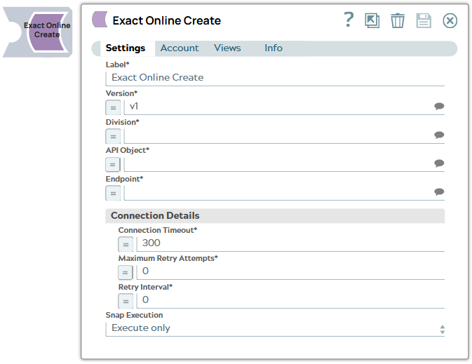
Task: Toggle expression button for Retry Interval
Action: (126, 301)
